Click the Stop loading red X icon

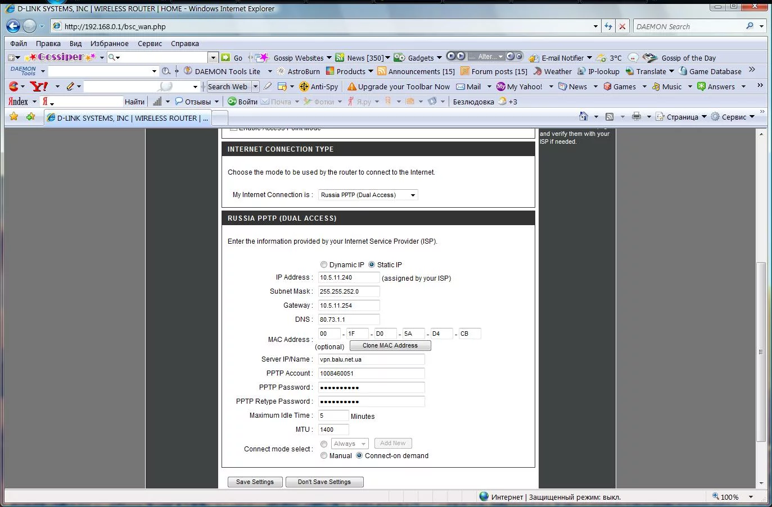click(622, 26)
